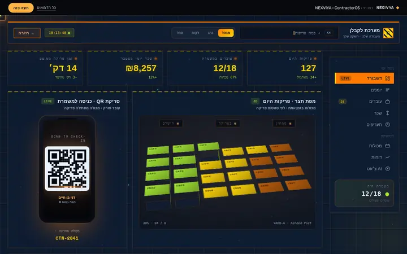Switch role to סבל porter
The width and height of the screenshot is (407, 254).
(180, 33)
